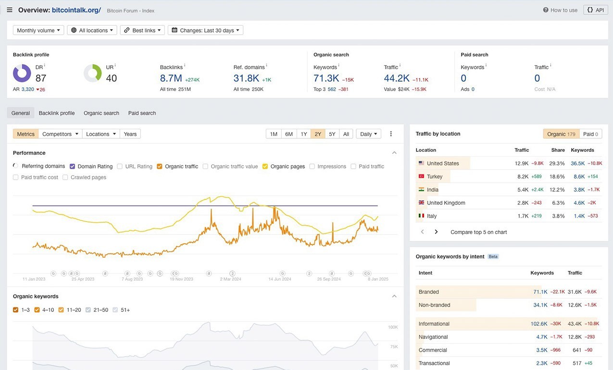Click the URL Rating donut chart

click(93, 74)
